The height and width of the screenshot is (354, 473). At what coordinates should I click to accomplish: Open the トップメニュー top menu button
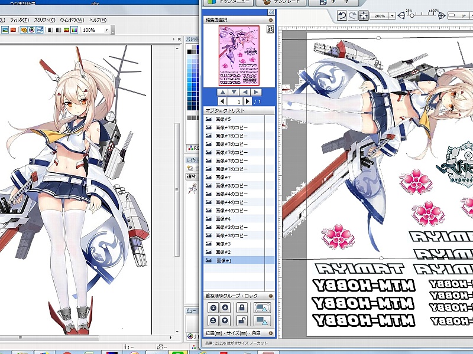point(228,2)
